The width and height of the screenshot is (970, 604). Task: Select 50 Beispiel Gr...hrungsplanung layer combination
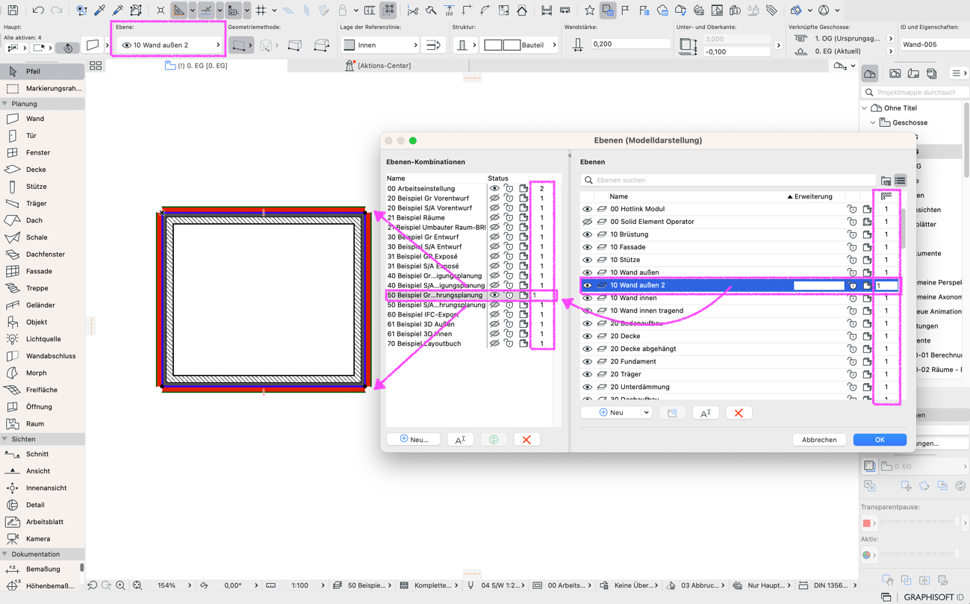click(435, 296)
